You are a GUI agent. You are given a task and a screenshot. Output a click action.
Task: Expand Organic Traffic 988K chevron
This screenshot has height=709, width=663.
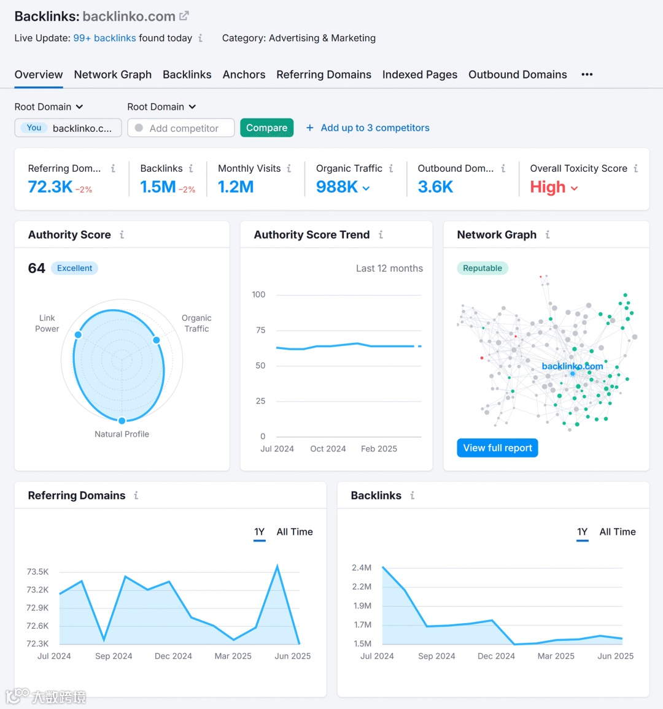pos(366,188)
